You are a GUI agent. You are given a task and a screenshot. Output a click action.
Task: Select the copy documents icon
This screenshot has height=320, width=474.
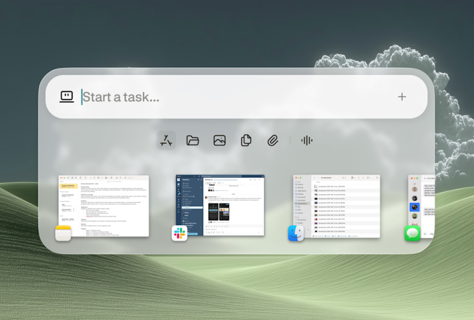[246, 140]
